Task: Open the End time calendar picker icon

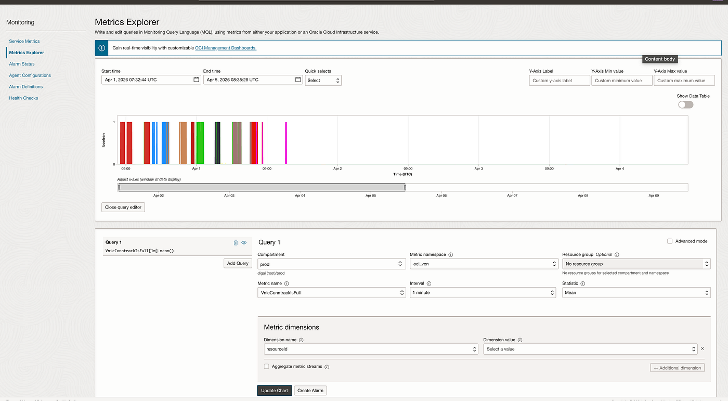Action: click(x=298, y=80)
